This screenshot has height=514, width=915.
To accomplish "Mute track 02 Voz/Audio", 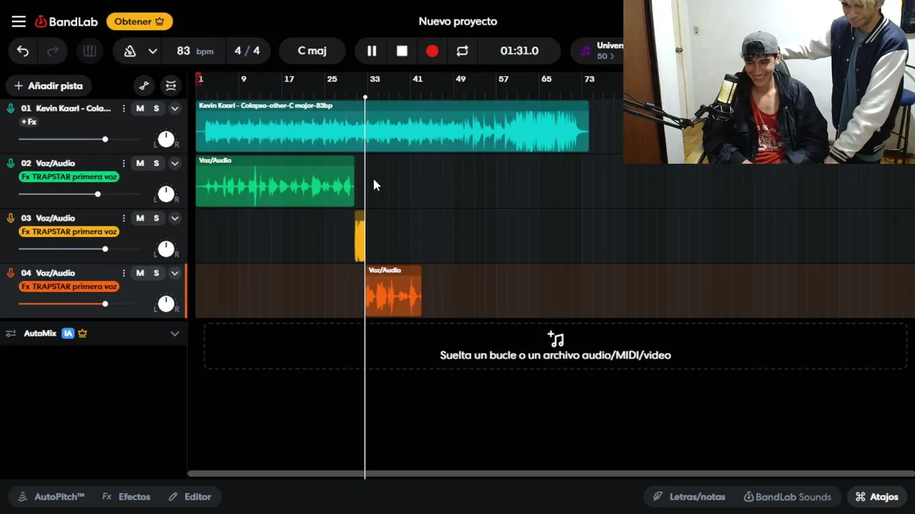I will coord(140,163).
